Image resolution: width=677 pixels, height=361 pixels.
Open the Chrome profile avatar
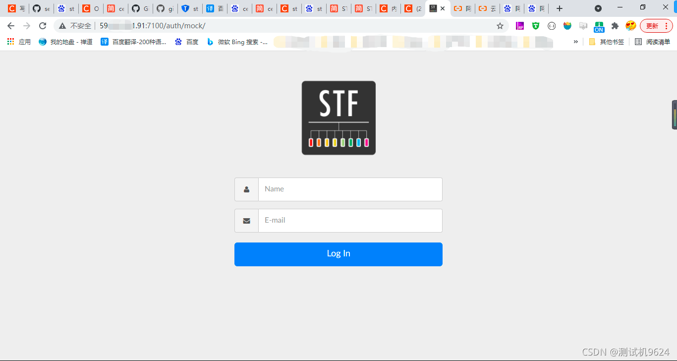pos(631,26)
